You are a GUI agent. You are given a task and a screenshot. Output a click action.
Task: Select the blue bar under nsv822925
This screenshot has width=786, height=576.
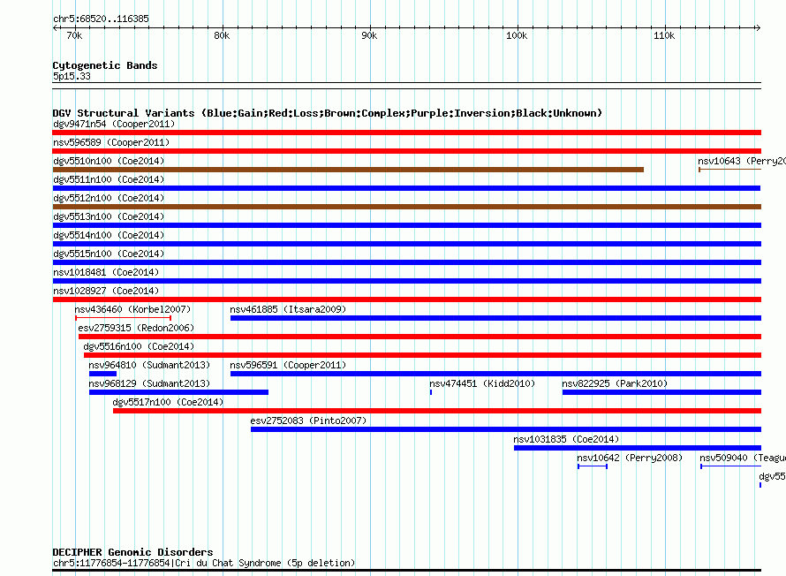(x=661, y=392)
